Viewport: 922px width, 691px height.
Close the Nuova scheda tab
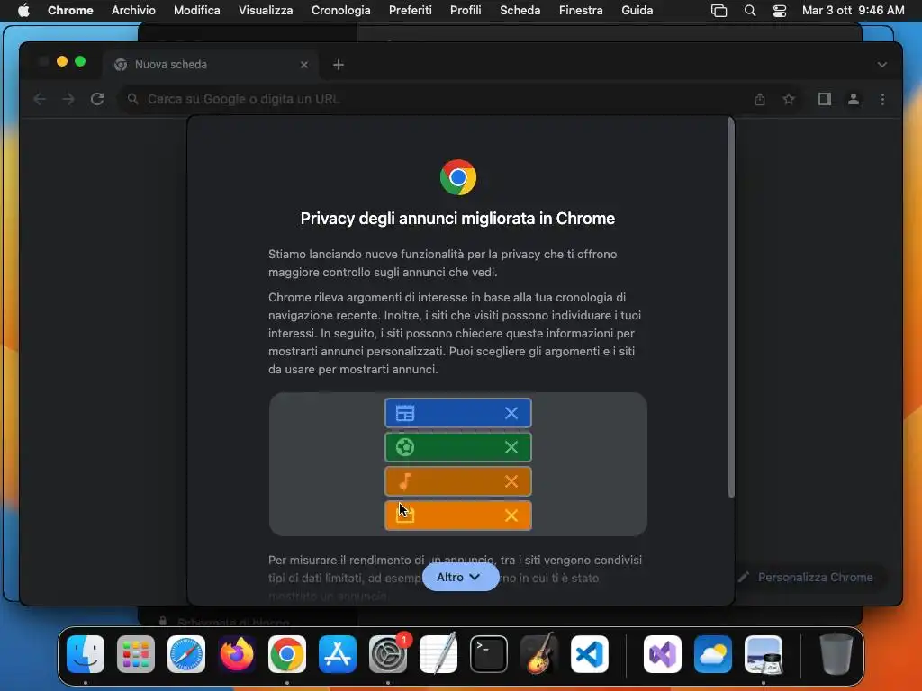point(304,65)
